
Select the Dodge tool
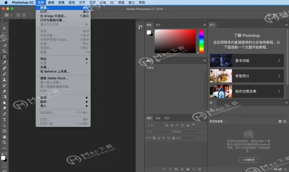4,108
